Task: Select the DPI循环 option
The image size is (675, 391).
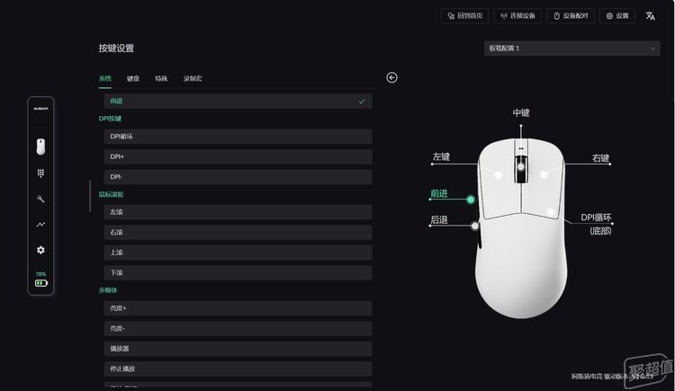Action: [238, 137]
